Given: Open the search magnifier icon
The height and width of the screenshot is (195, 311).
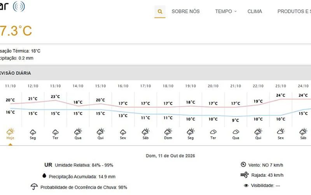Looking at the screenshot, I should [x=160, y=12].
